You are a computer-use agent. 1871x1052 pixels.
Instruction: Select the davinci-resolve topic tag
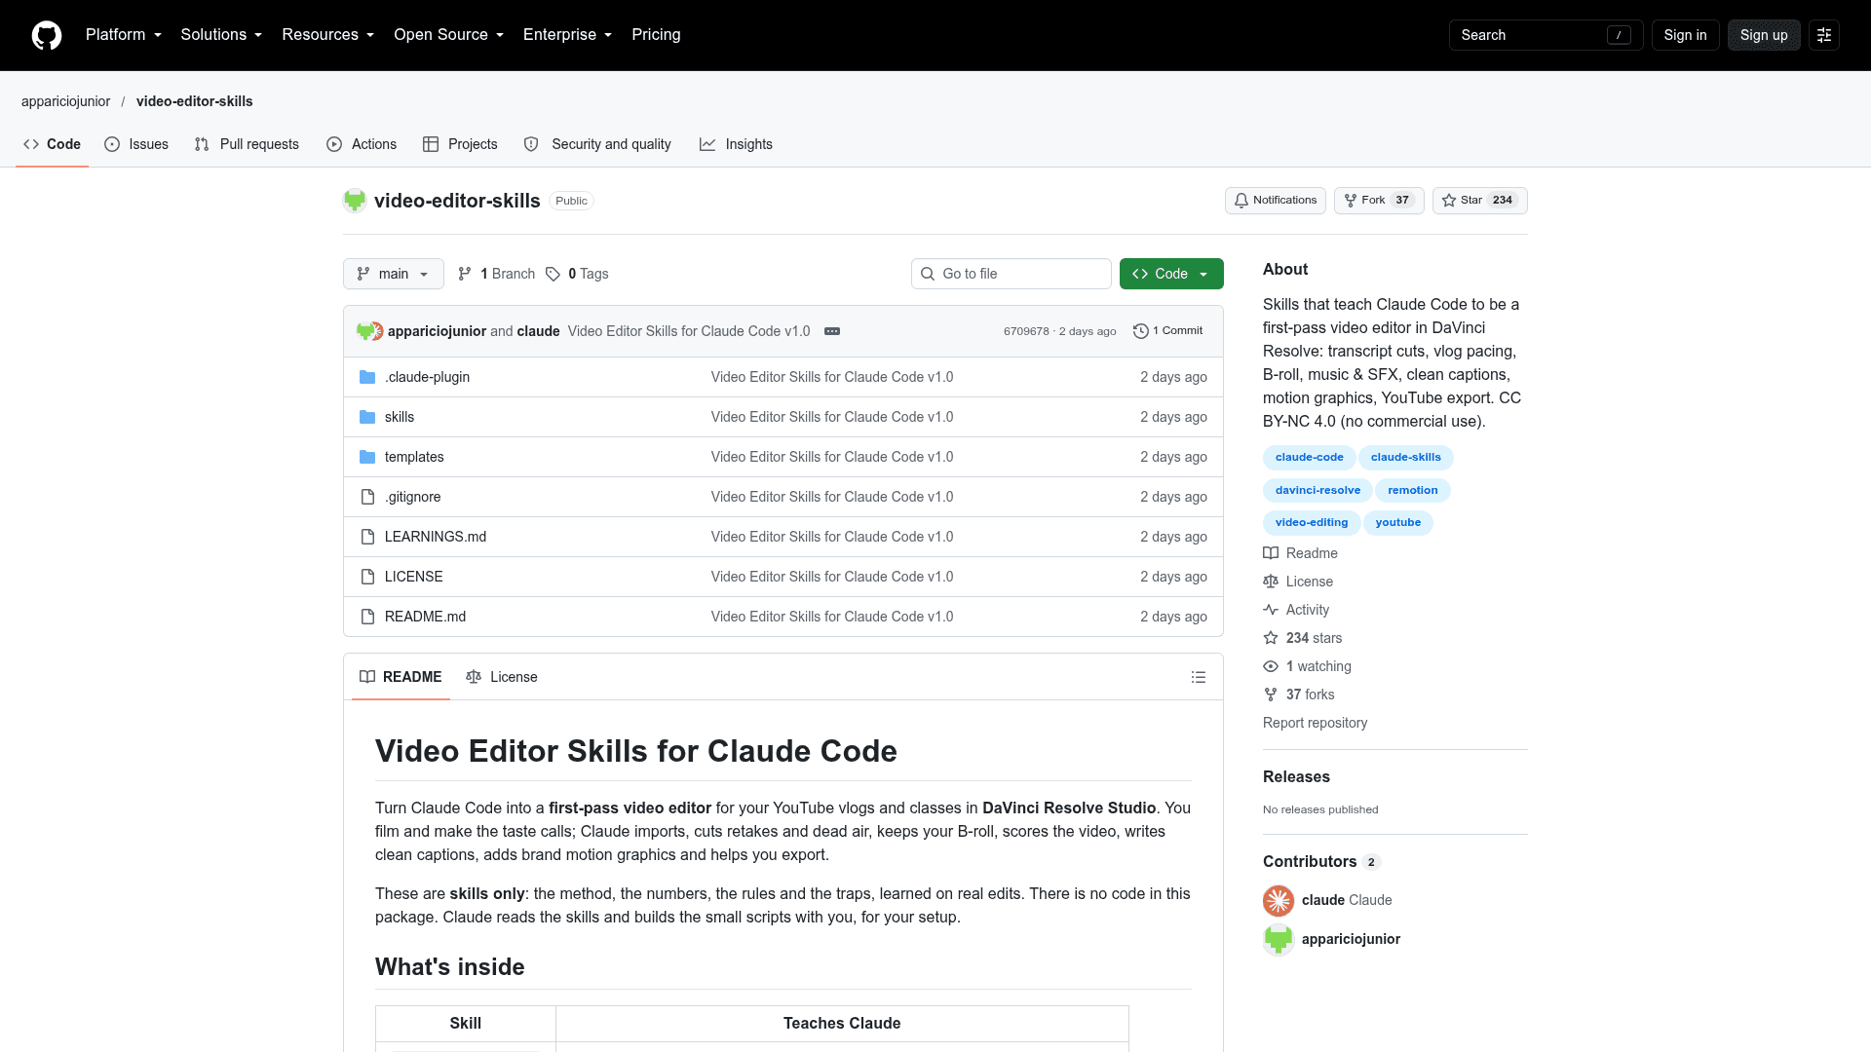pos(1317,491)
